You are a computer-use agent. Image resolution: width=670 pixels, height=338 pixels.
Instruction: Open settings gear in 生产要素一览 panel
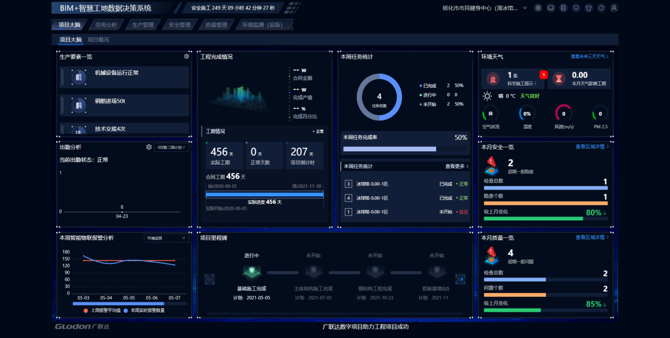point(187,56)
